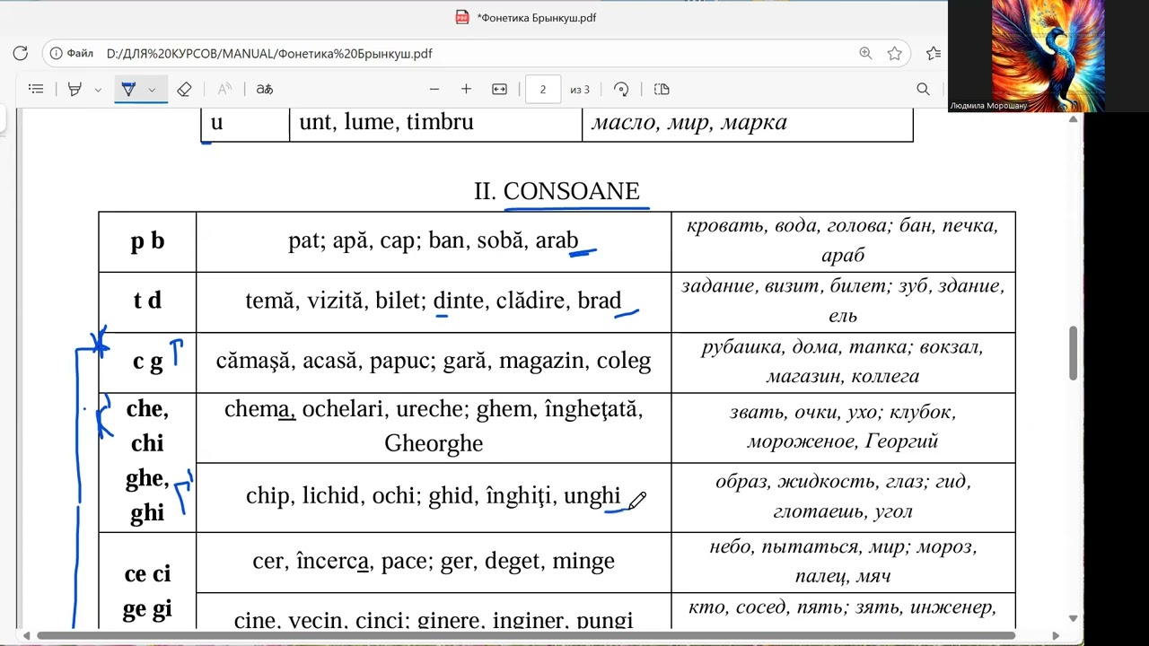This screenshot has height=646, width=1149.
Task: Click the Rotate page icon
Action: tap(621, 89)
